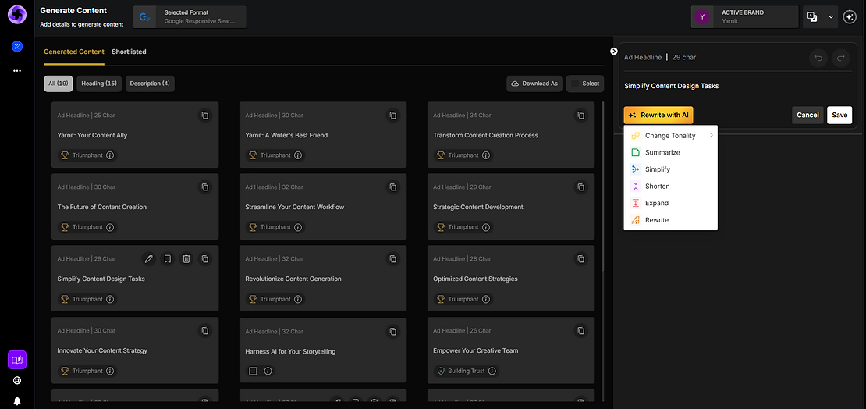This screenshot has width=866, height=409.
Task: Copy 'Streamline Your Content Workflow' headline
Action: (392, 187)
